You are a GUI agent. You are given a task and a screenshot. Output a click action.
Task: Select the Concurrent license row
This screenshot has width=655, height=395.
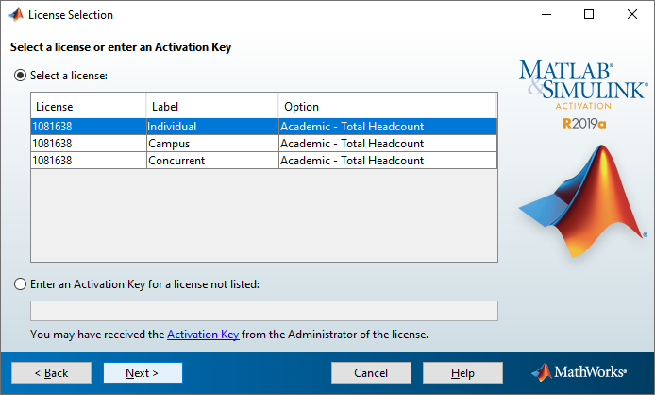[x=264, y=161]
